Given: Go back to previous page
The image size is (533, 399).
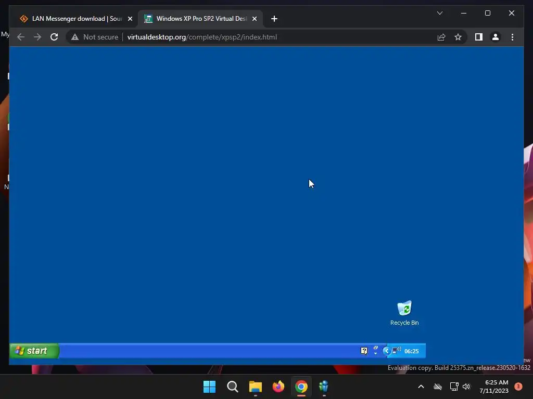Looking at the screenshot, I should pyautogui.click(x=21, y=37).
